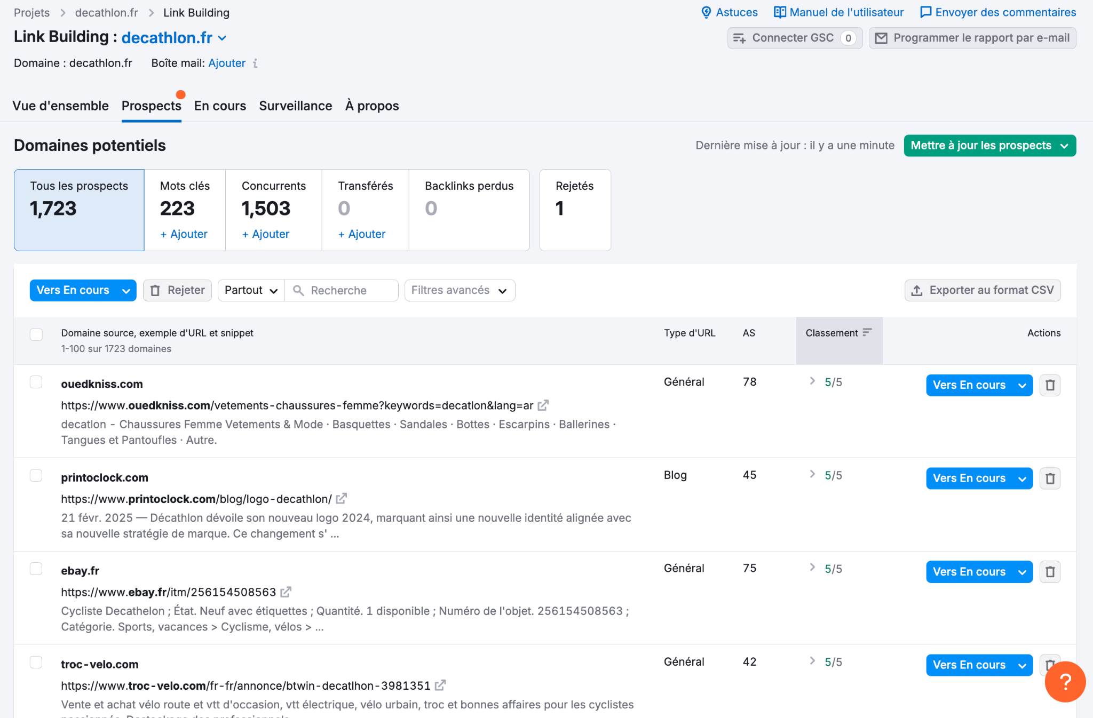The height and width of the screenshot is (718, 1093).
Task: Open the Filtres avancés dropdown
Action: click(460, 291)
